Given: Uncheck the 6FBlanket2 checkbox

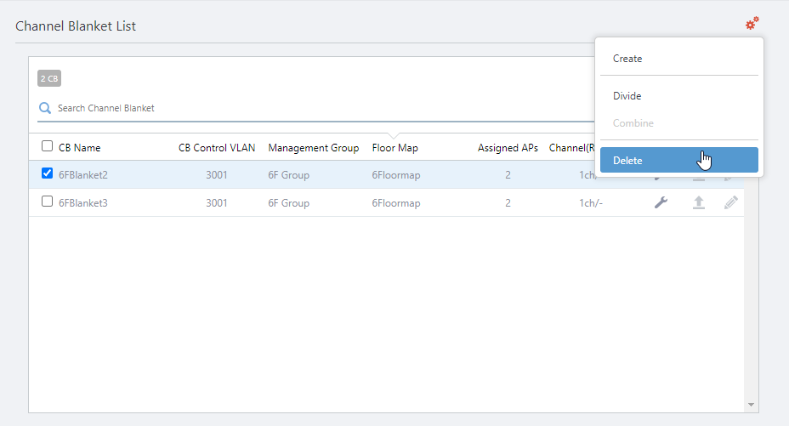Looking at the screenshot, I should click(48, 173).
